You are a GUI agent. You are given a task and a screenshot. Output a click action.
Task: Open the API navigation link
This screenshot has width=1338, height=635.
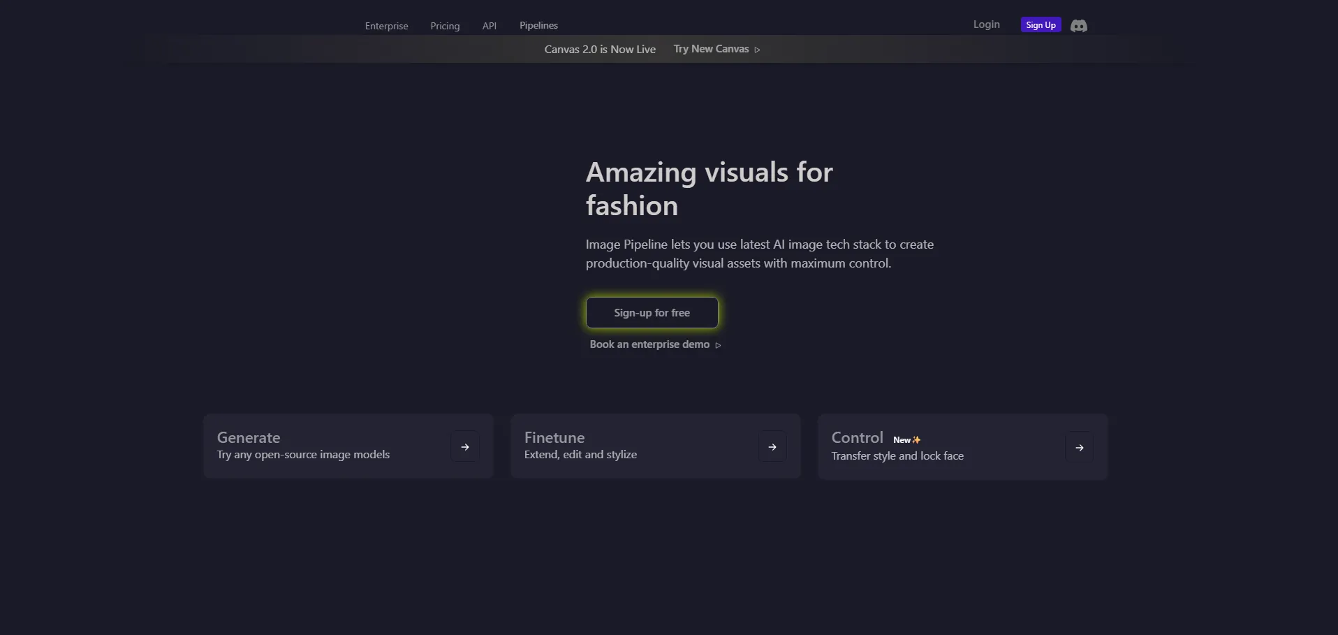[489, 26]
